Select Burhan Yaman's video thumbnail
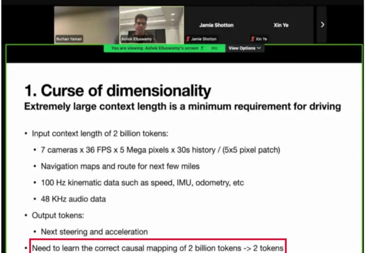 [x=86, y=24]
